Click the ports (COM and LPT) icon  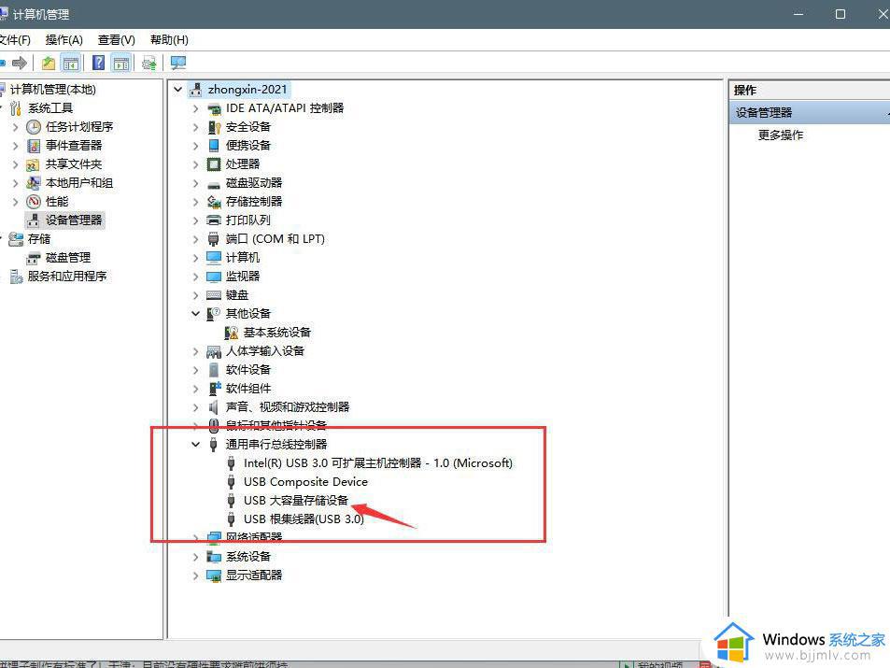point(214,239)
